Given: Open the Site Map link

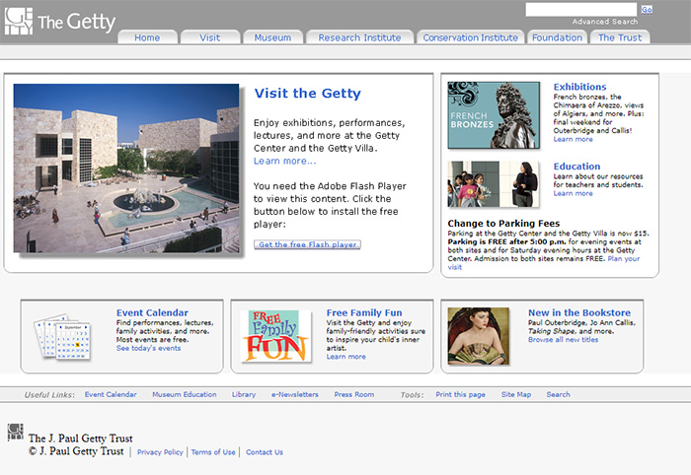Looking at the screenshot, I should click(x=516, y=394).
